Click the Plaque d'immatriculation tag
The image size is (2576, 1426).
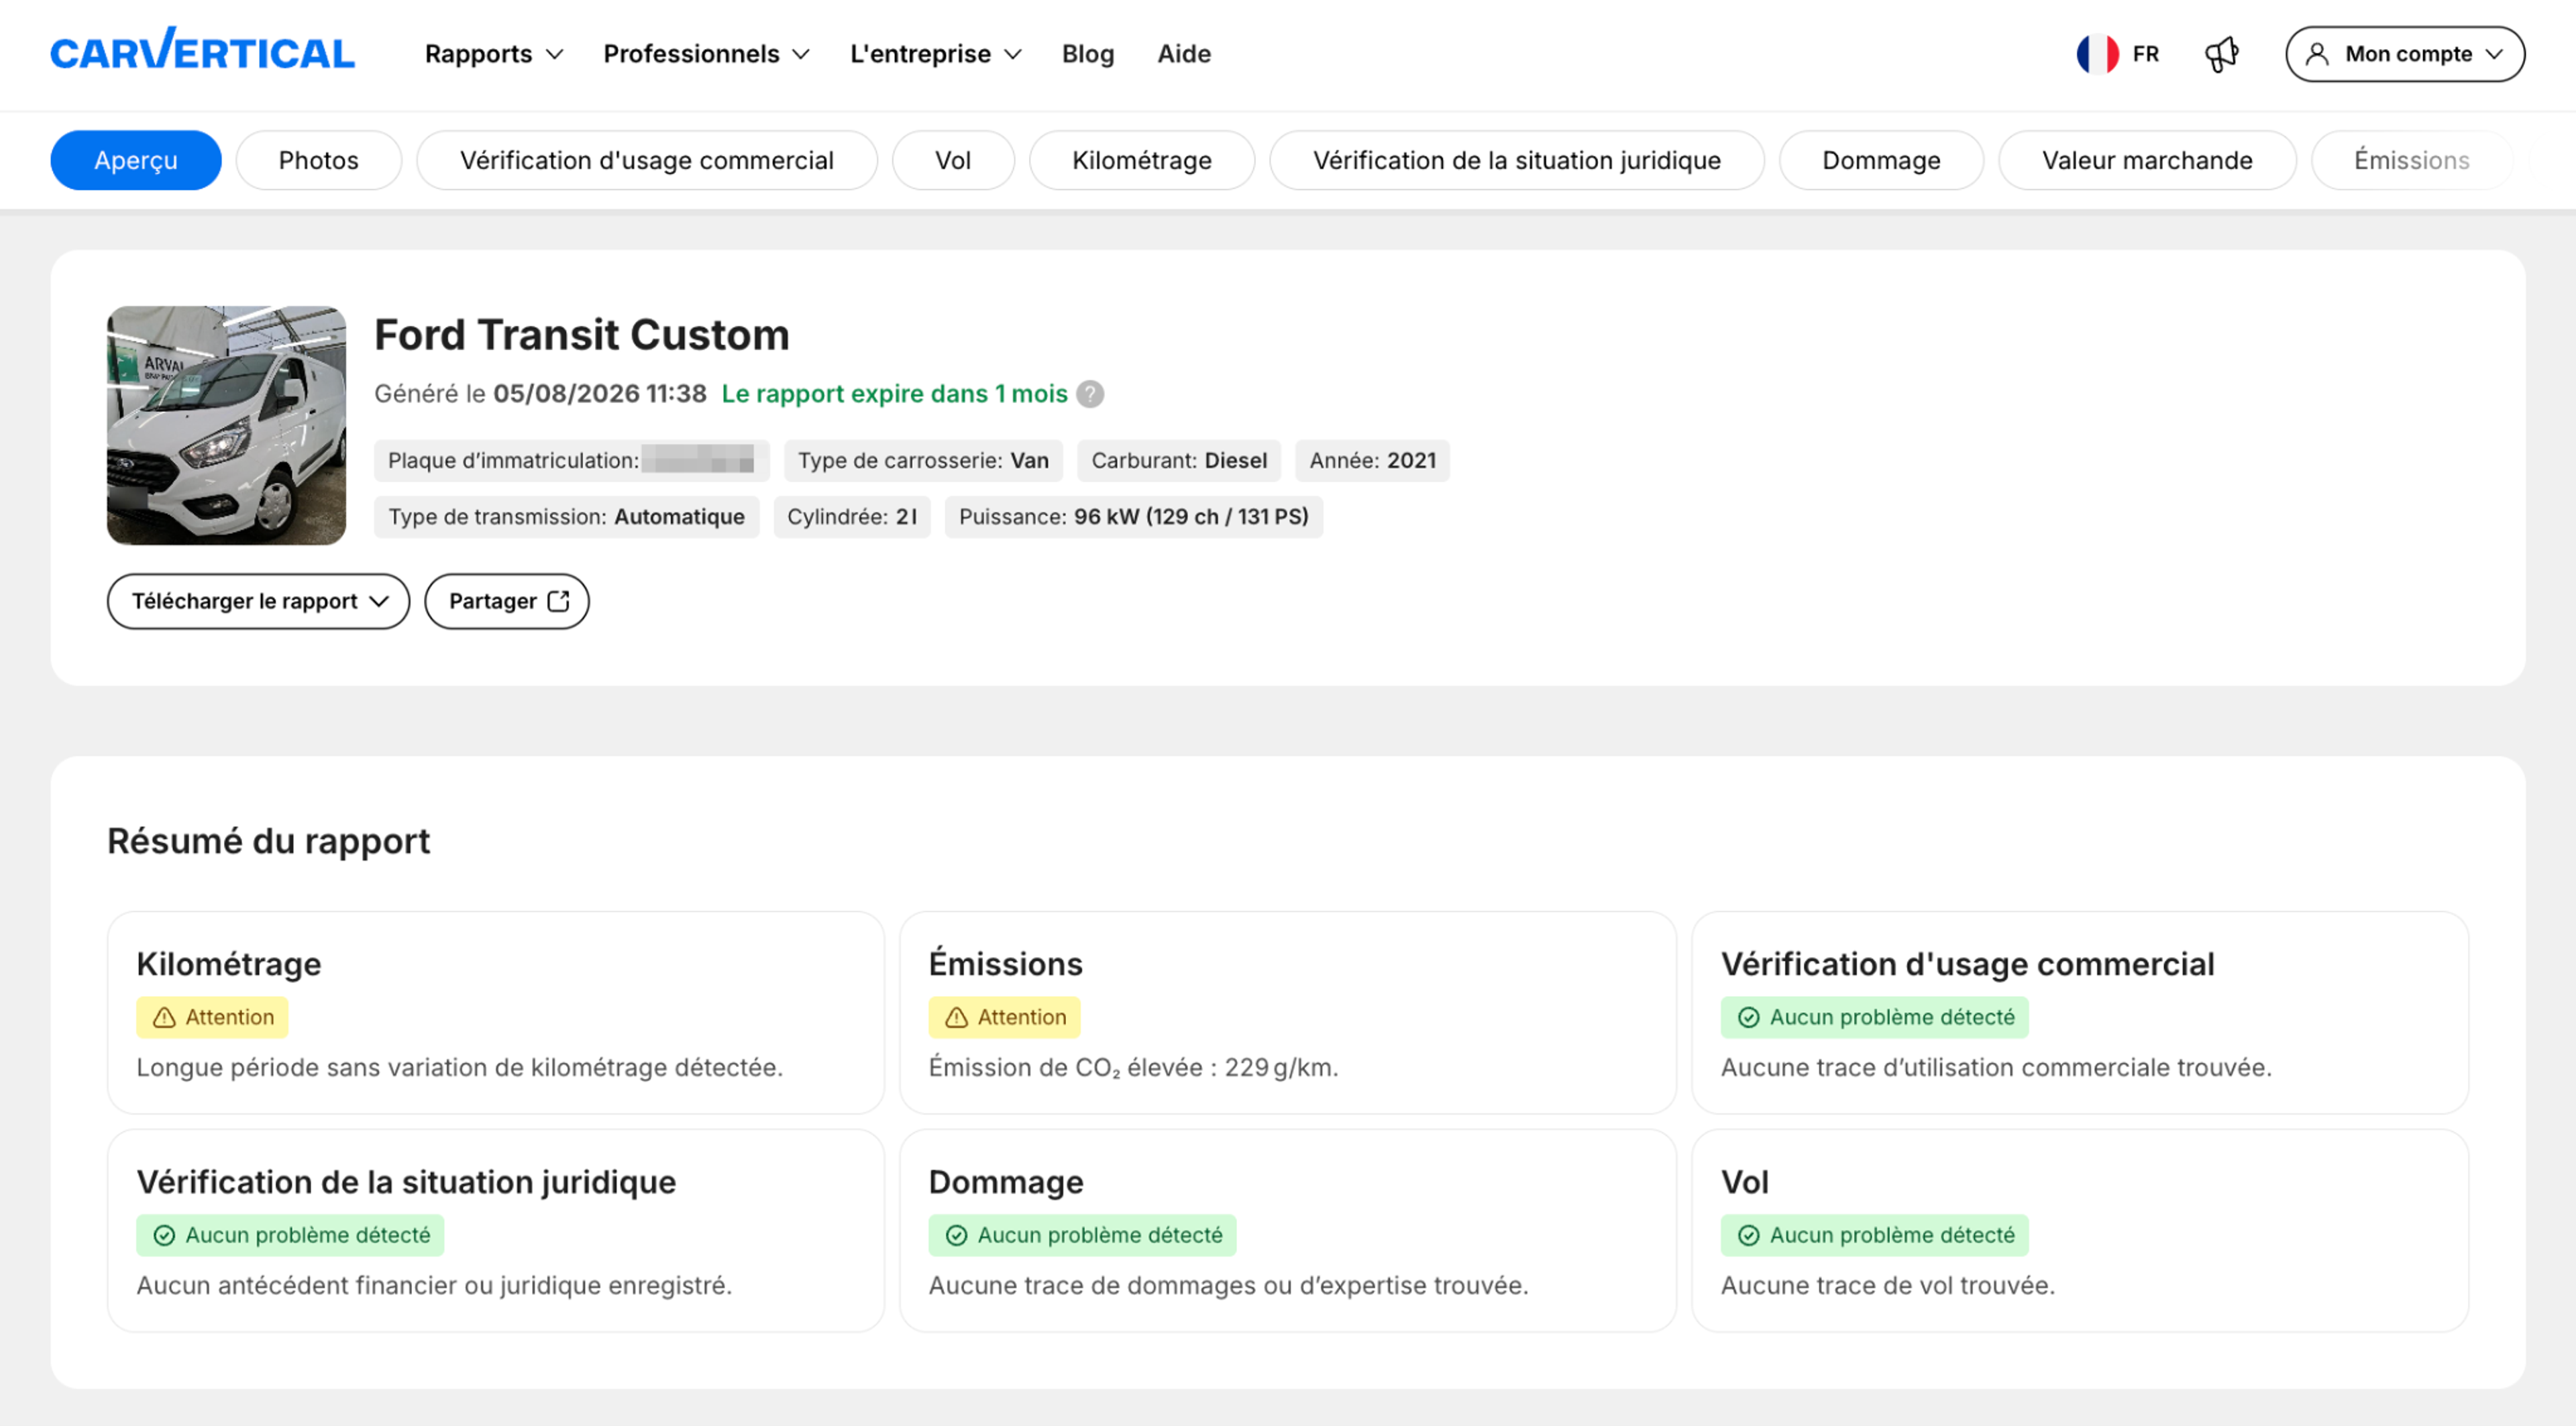(x=572, y=461)
